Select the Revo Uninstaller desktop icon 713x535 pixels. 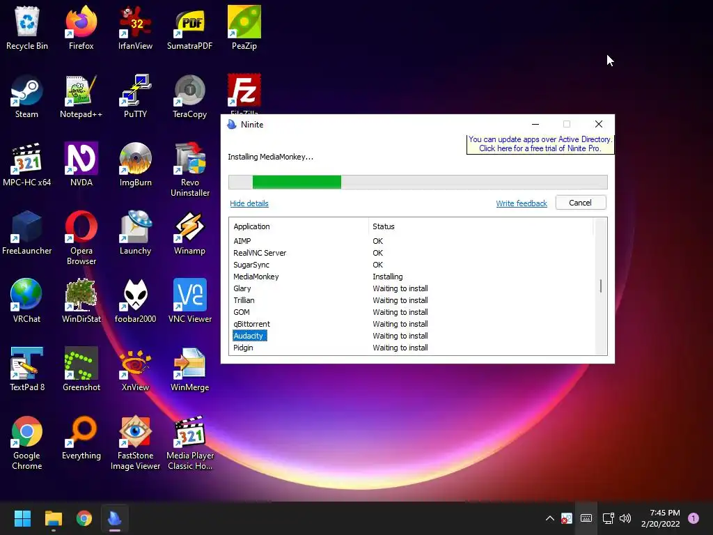coord(189,169)
